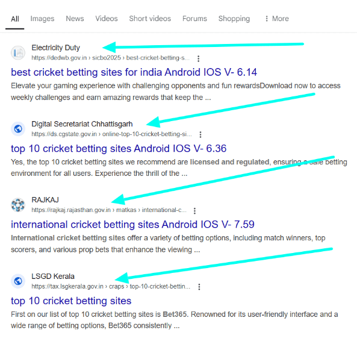
Task: Open three-dot menu beside LSGD Kerala URL
Action: pos(199,287)
